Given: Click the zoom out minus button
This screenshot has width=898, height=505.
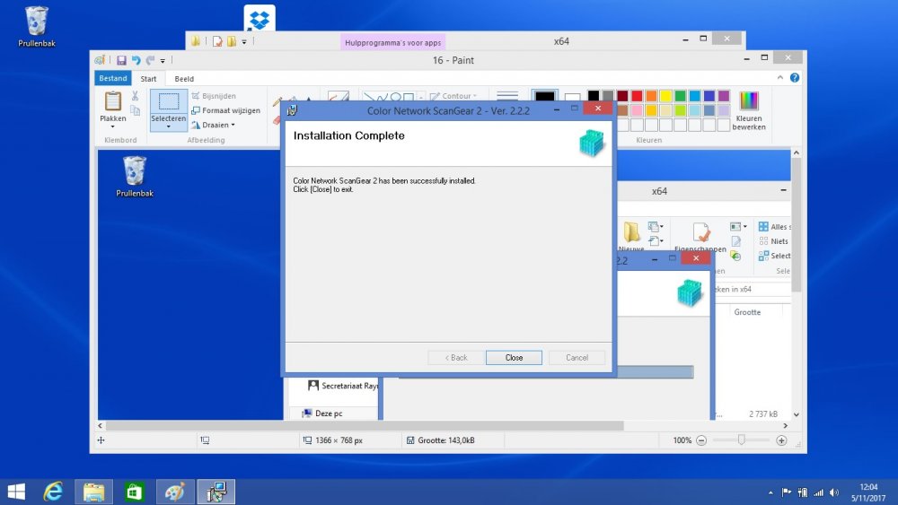Looking at the screenshot, I should point(701,440).
